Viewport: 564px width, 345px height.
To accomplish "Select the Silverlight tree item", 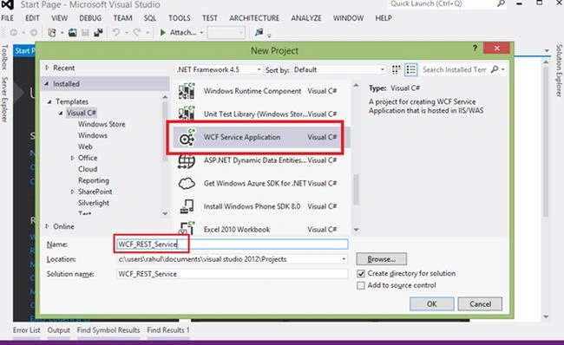I will click(x=94, y=203).
